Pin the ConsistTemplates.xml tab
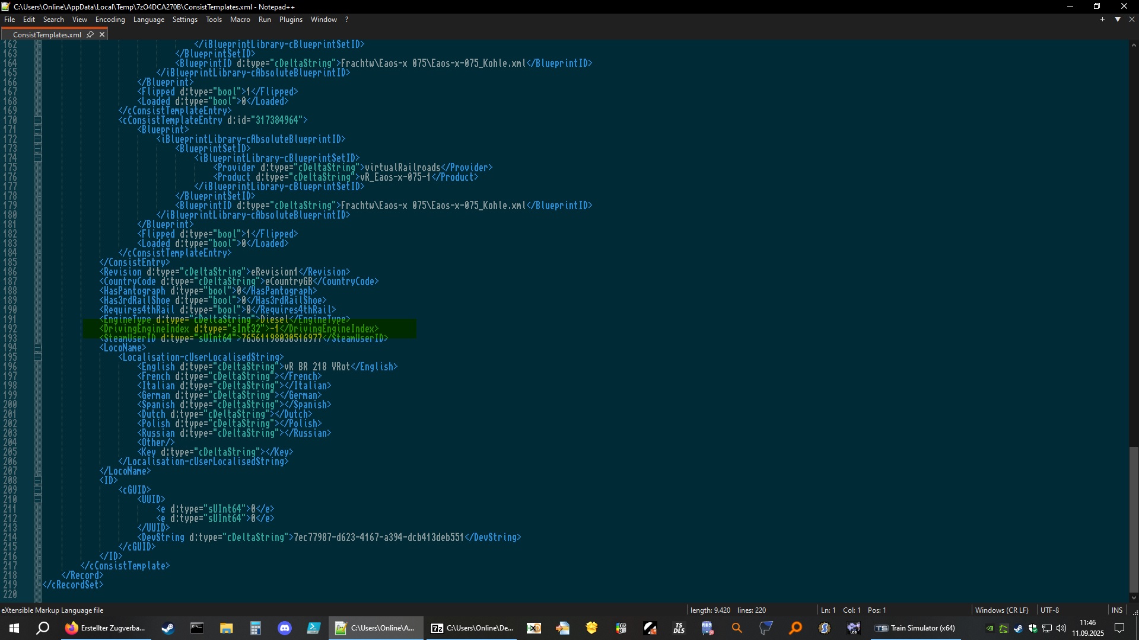The width and height of the screenshot is (1139, 640). coord(90,34)
